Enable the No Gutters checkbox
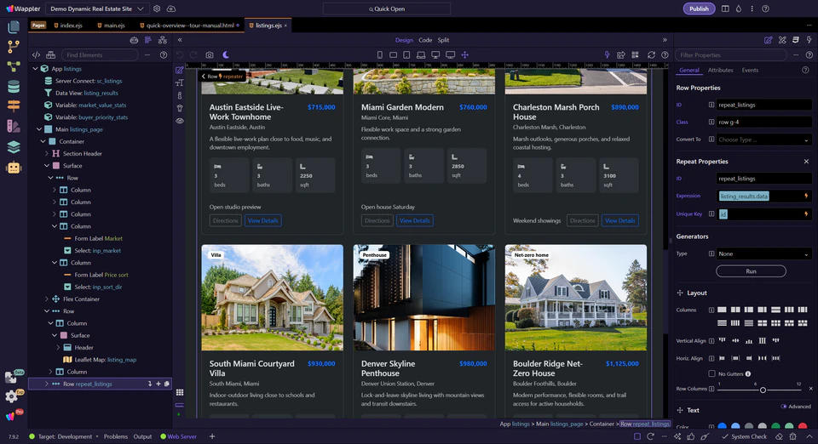Image resolution: width=818 pixels, height=444 pixels. tap(711, 373)
